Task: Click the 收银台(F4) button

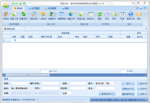Action: (128, 89)
